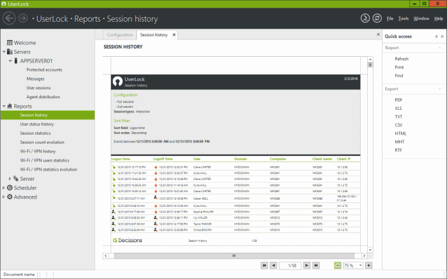Jump to last report page

(x=316, y=266)
